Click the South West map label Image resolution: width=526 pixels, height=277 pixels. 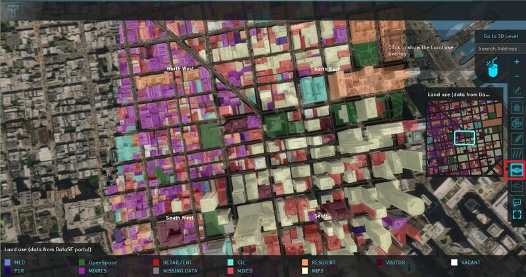click(x=179, y=218)
